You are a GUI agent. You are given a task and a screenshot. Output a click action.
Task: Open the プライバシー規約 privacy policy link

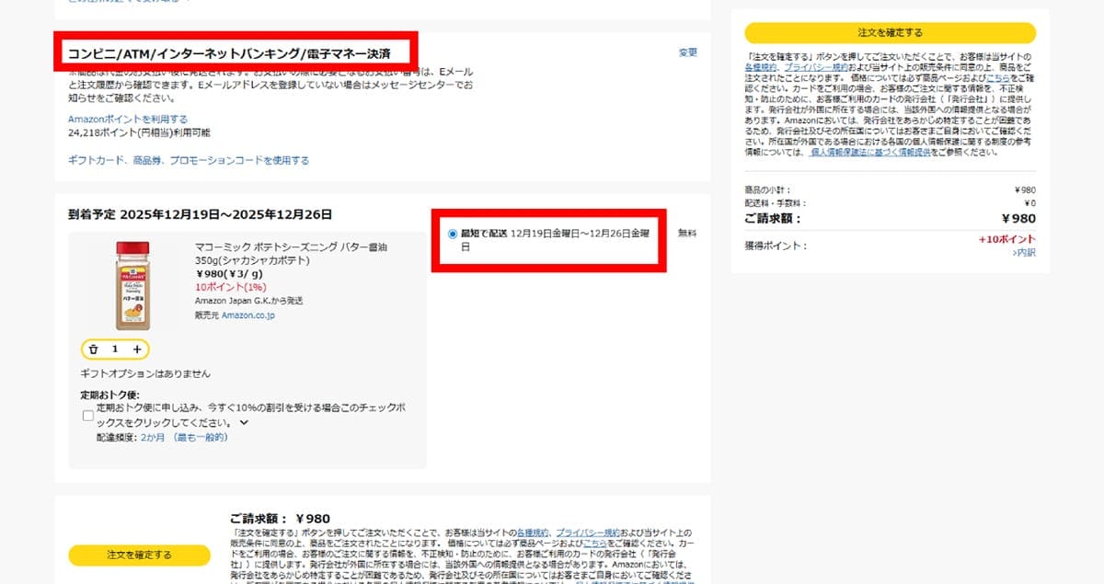coord(817,66)
